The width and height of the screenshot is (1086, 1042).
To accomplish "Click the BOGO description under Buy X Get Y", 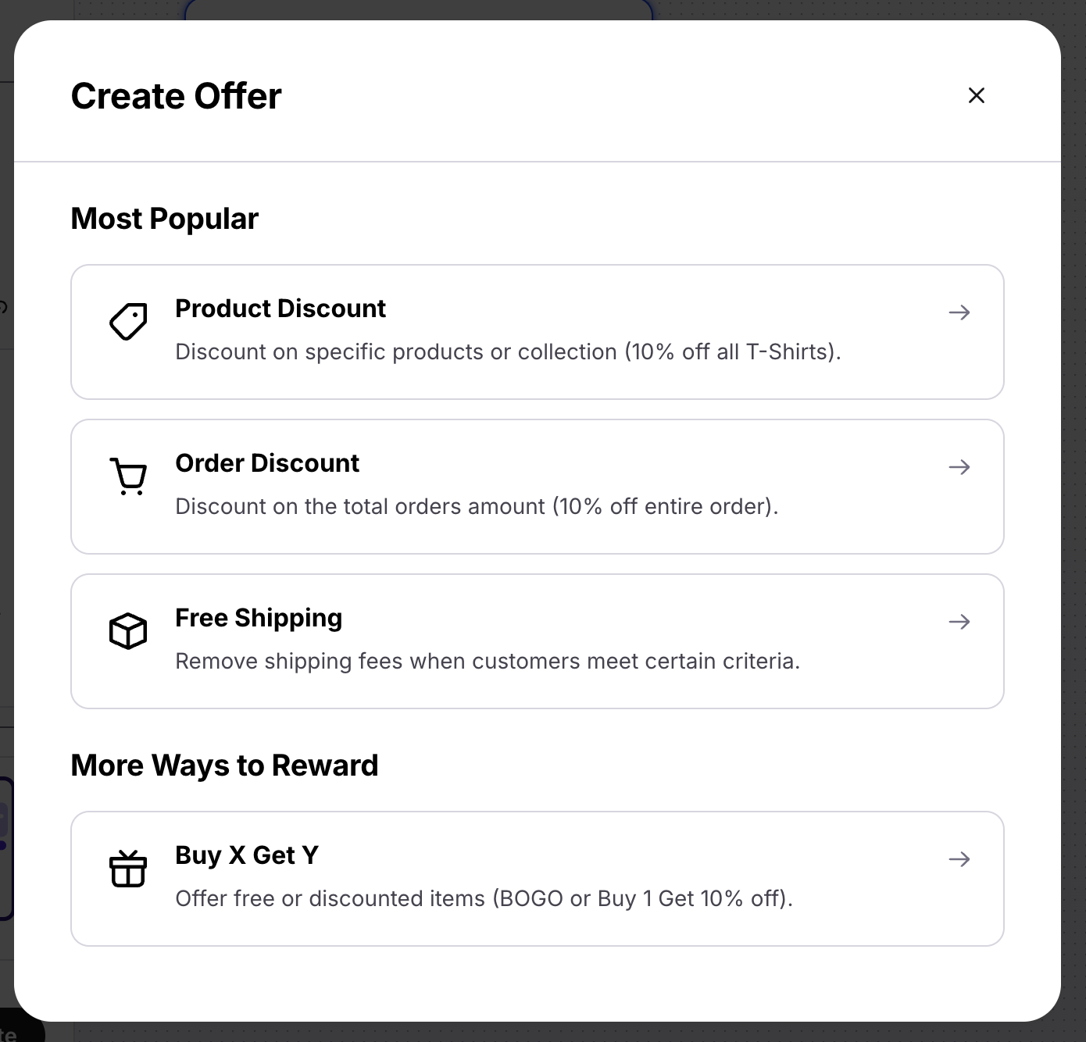I will click(x=484, y=898).
